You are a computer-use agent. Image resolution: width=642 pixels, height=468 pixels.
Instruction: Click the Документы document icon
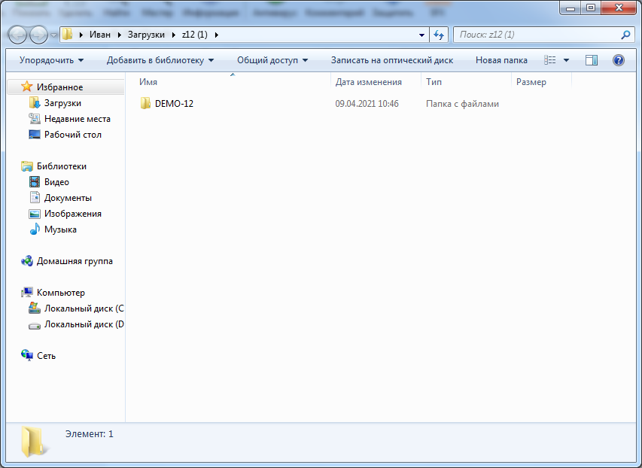tap(35, 197)
